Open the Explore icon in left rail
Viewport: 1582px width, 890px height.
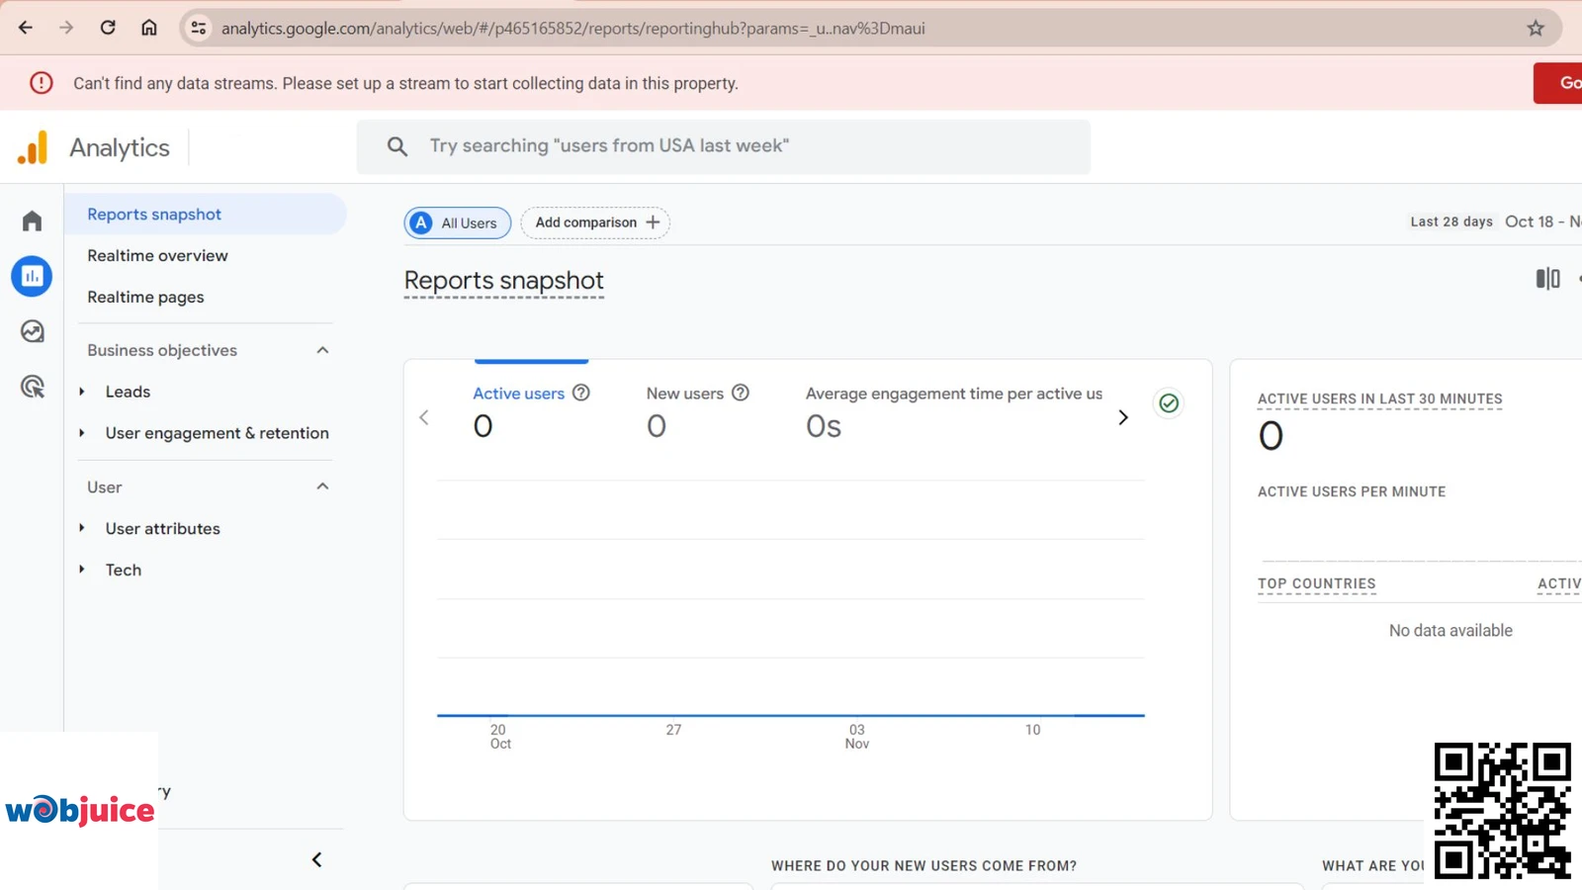(32, 331)
